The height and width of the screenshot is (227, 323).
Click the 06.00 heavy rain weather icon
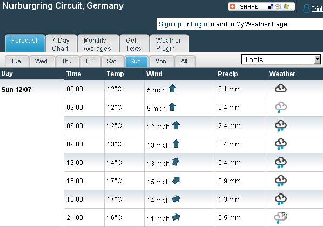coord(281,126)
